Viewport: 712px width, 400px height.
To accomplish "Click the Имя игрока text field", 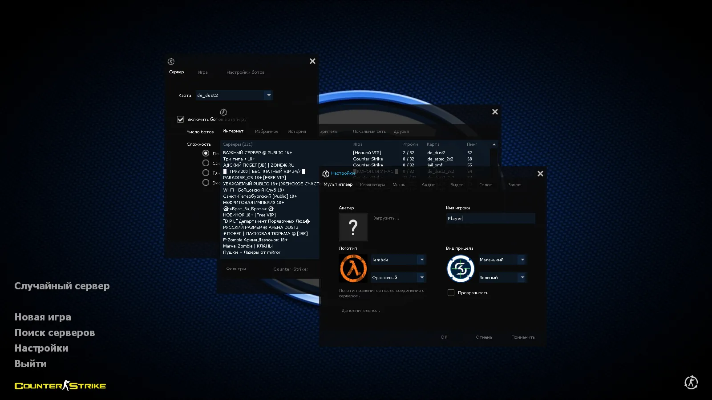I will coord(490,218).
